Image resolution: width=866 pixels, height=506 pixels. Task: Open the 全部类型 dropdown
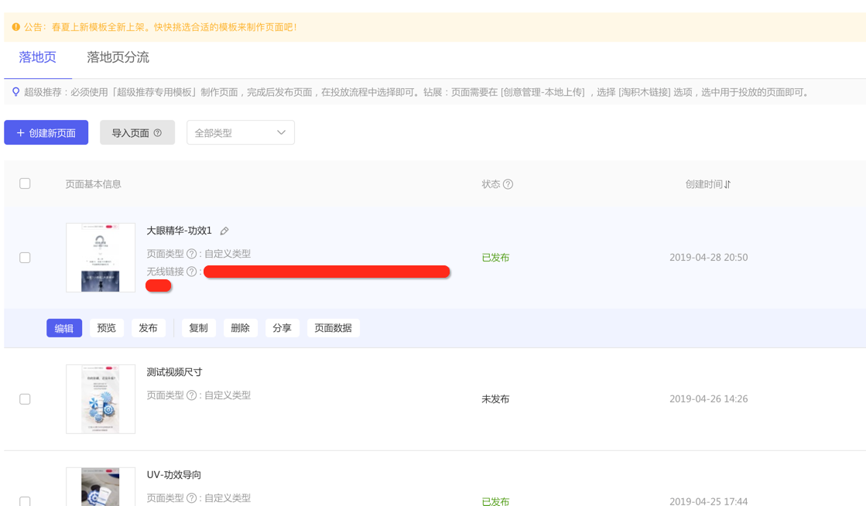(x=240, y=132)
